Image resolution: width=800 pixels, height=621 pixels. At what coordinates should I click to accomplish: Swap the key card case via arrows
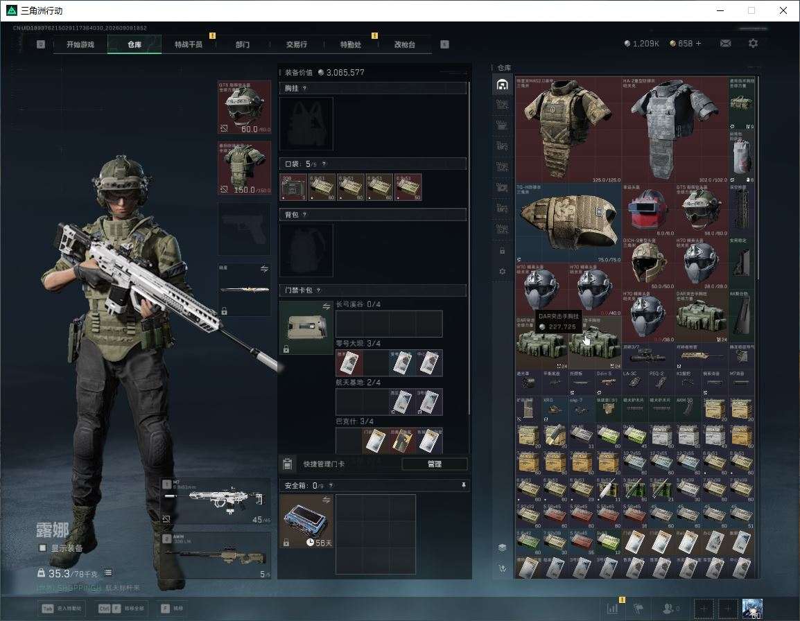327,306
